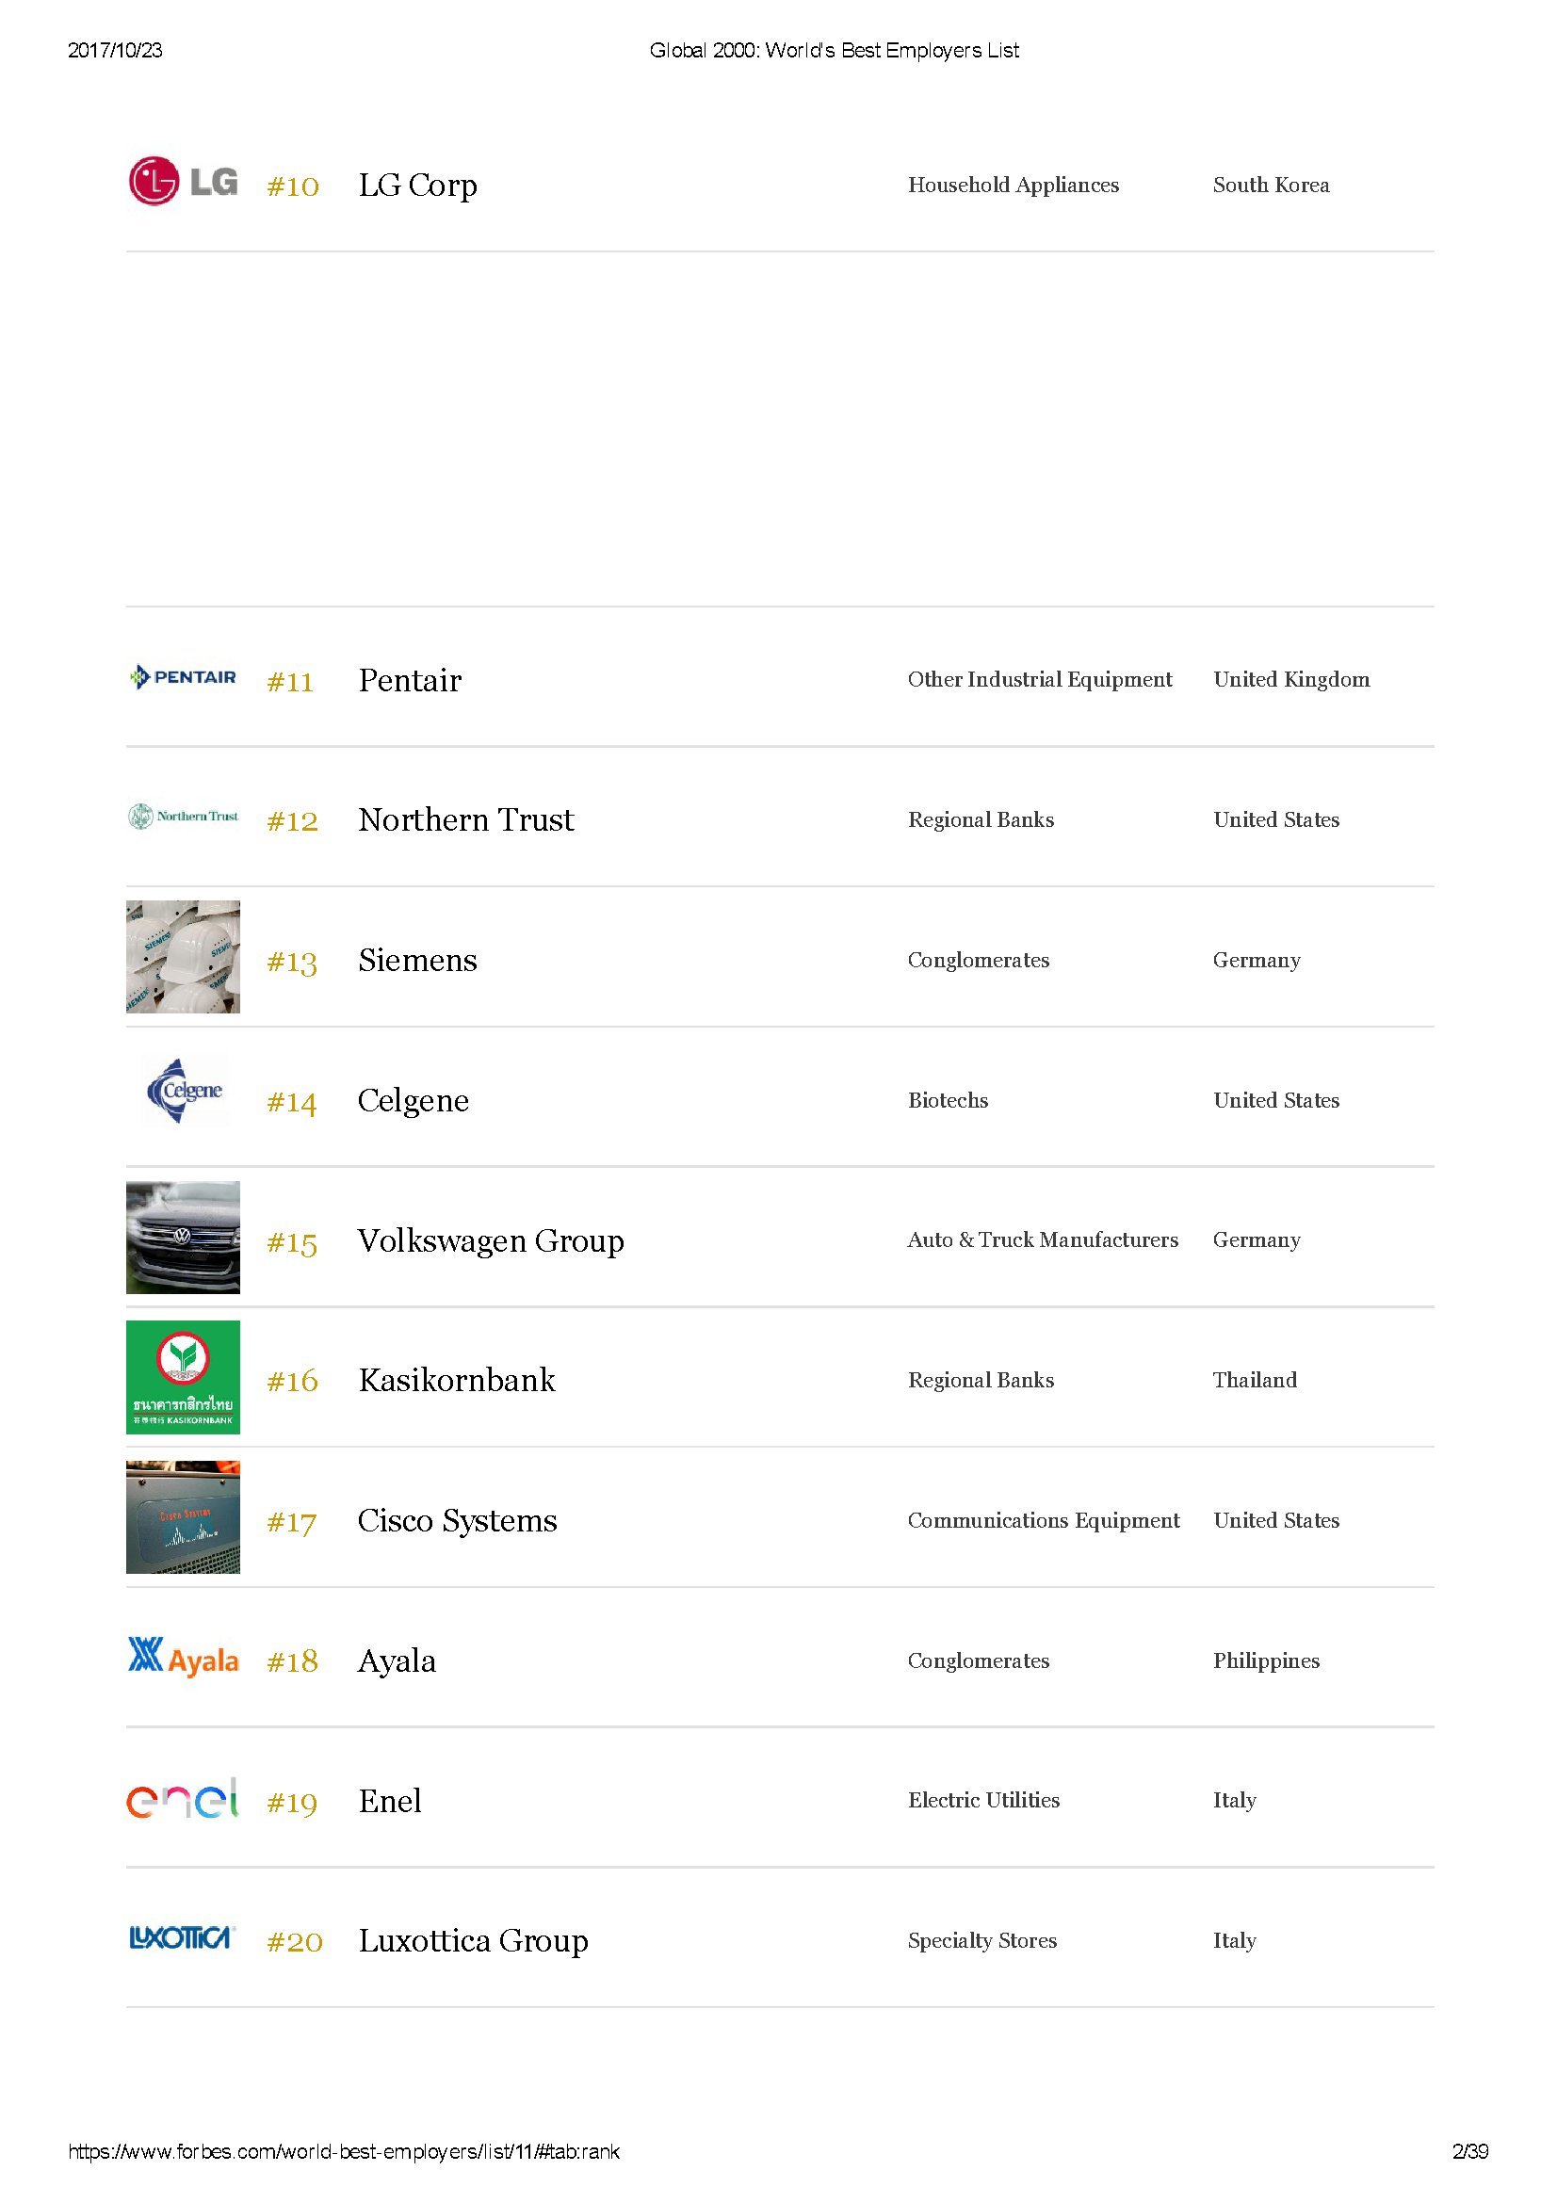The width and height of the screenshot is (1557, 2203).
Task: Open the Cisco Systems equipment thumbnail
Action: (x=184, y=1517)
